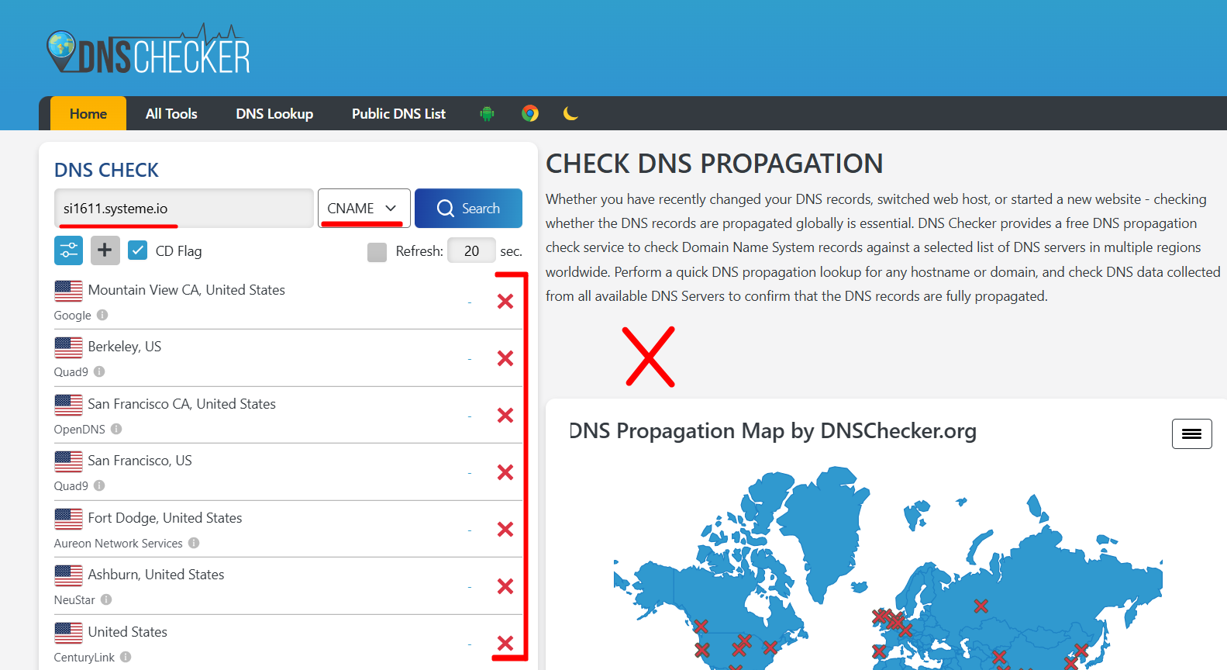Viewport: 1227px width, 670px height.
Task: Click the Ashburn, United States text
Action: tap(156, 575)
